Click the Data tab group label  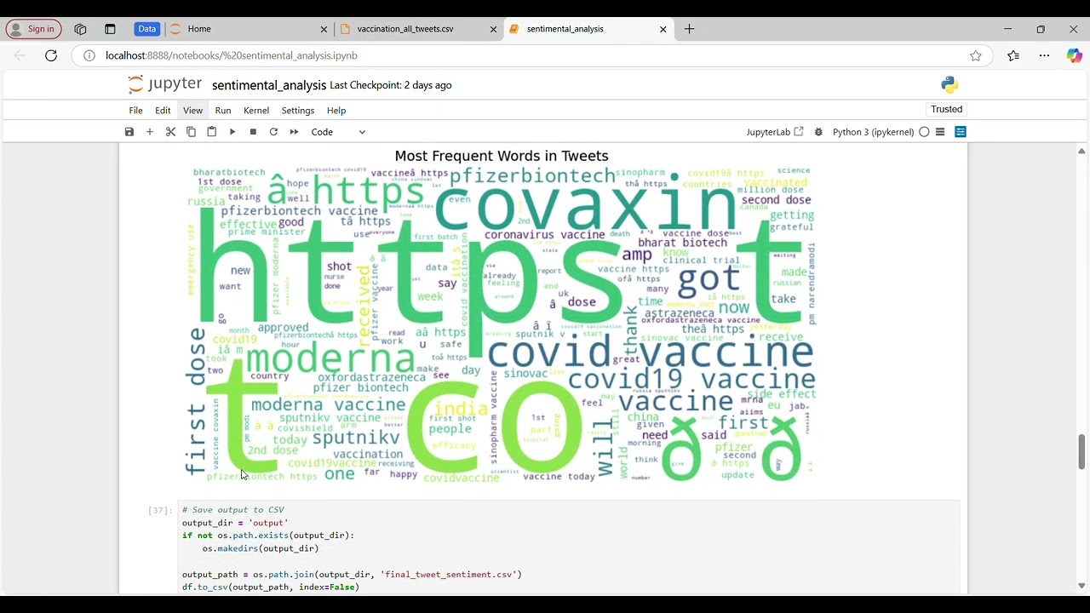[146, 29]
